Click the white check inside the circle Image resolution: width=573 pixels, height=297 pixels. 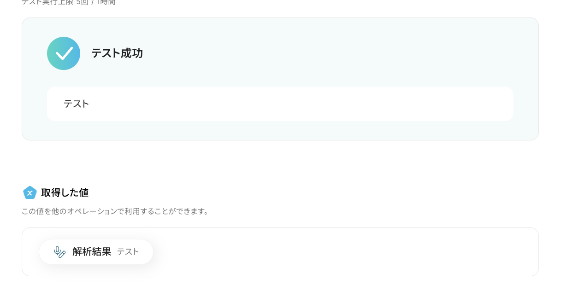pyautogui.click(x=64, y=53)
